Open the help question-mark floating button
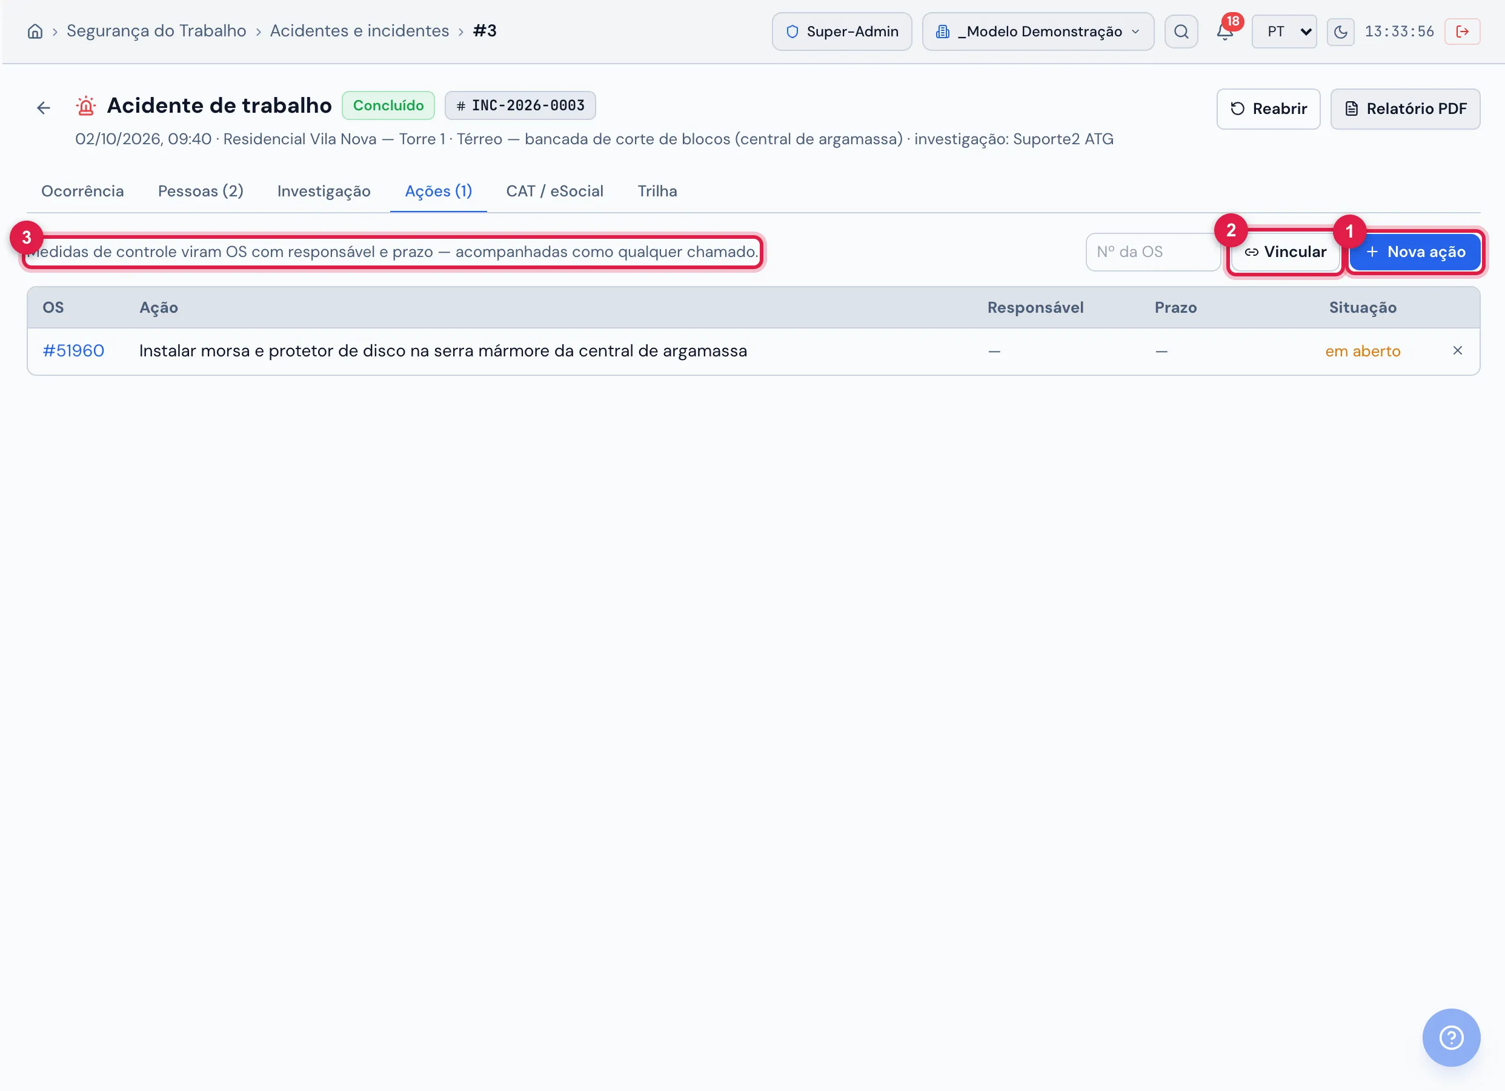This screenshot has height=1091, width=1505. (1450, 1037)
